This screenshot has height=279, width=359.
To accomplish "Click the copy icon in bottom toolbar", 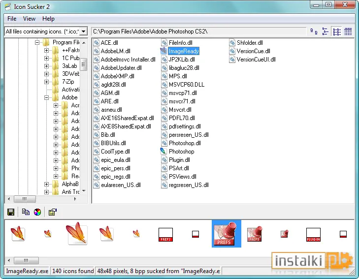I will pos(26,212).
